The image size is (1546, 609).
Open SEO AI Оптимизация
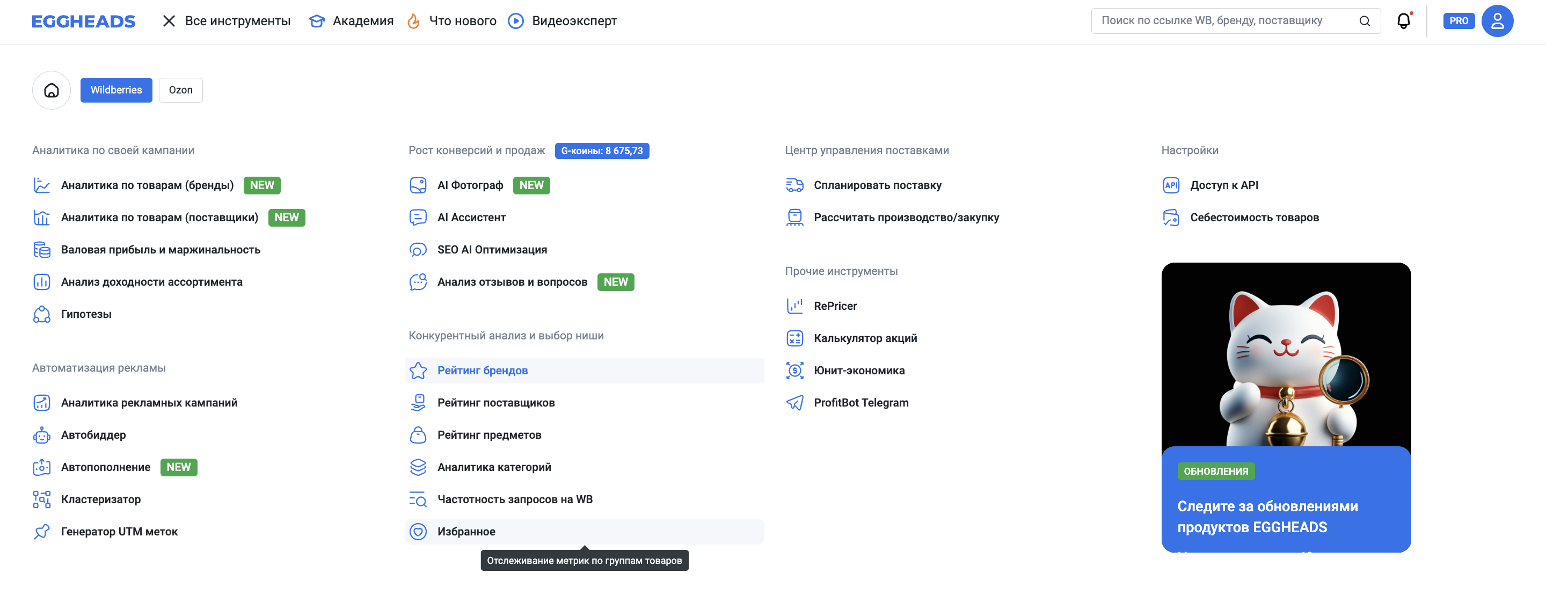tap(492, 250)
